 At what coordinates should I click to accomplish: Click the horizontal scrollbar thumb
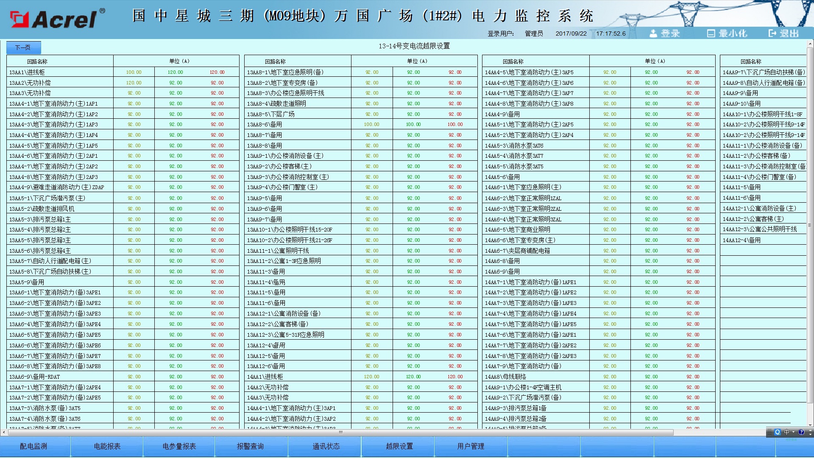click(340, 433)
